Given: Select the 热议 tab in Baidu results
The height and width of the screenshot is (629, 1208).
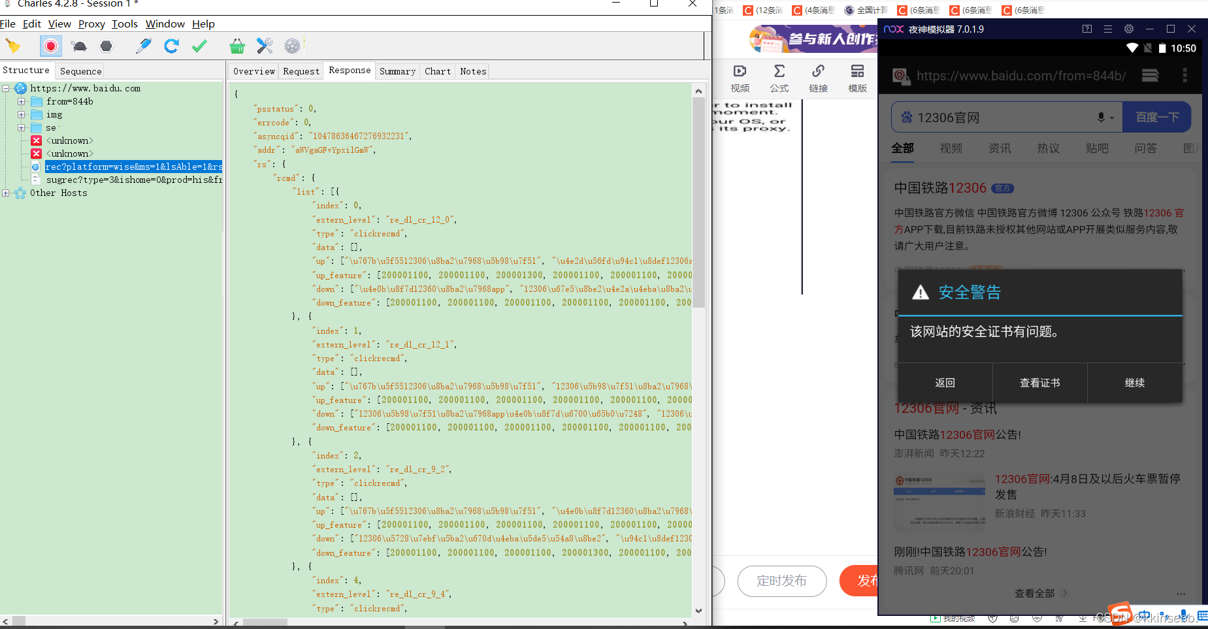Looking at the screenshot, I should coord(1049,148).
